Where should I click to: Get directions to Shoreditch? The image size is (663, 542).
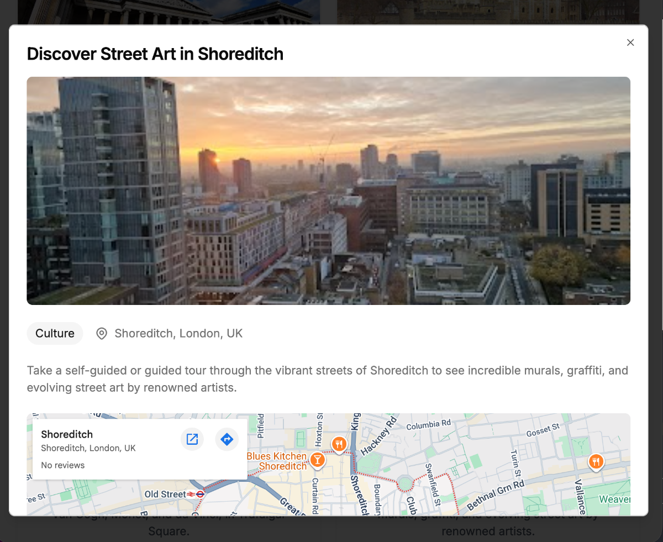pyautogui.click(x=227, y=439)
